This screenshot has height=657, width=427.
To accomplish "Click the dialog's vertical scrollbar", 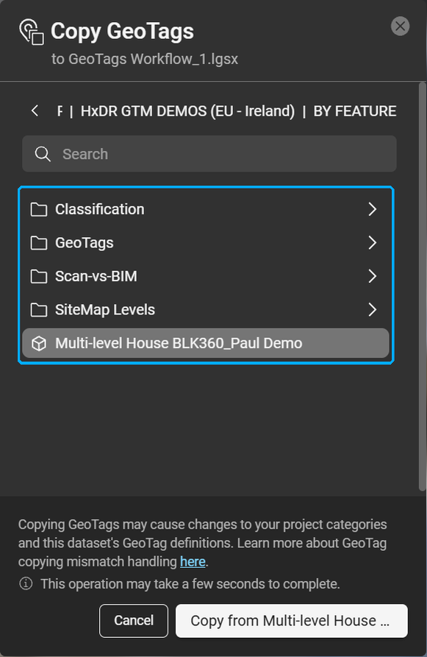I will [x=422, y=287].
